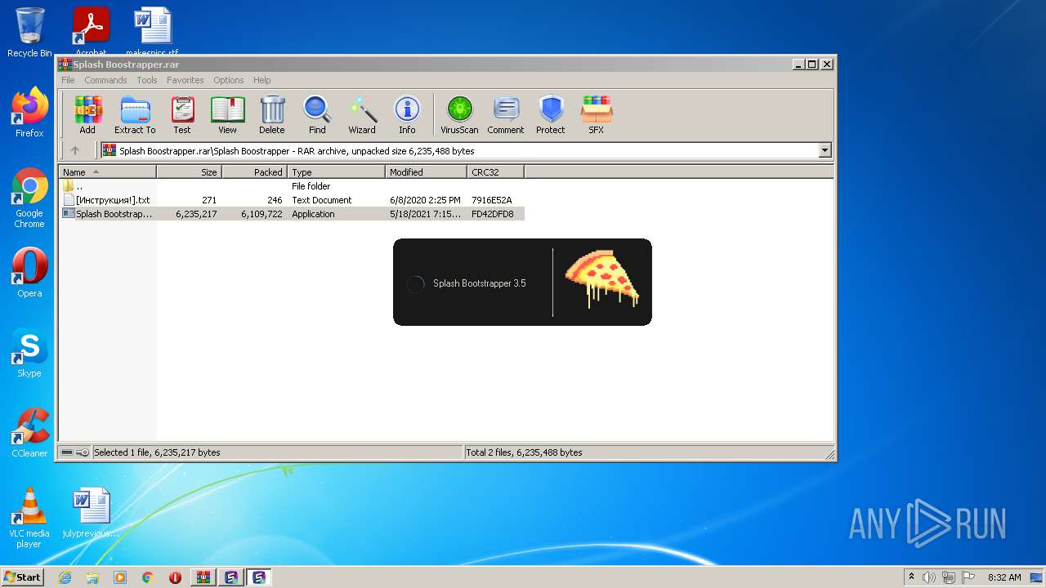Expand the archive path dropdown
Screen dimensions: 1046x588
[825, 150]
